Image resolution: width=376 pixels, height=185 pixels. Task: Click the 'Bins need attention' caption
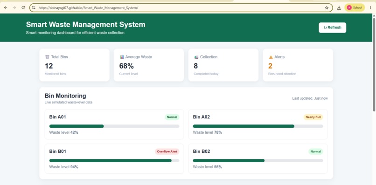(x=282, y=74)
